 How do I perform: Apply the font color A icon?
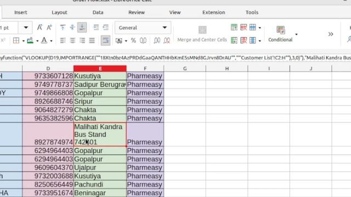(x=44, y=40)
